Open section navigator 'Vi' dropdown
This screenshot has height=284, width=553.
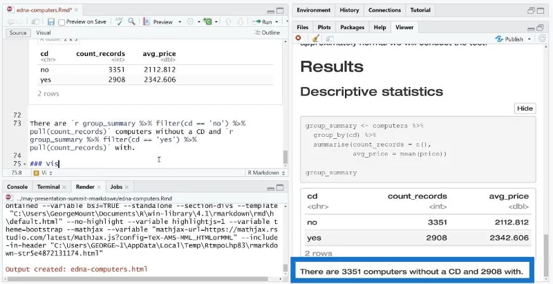[47, 173]
